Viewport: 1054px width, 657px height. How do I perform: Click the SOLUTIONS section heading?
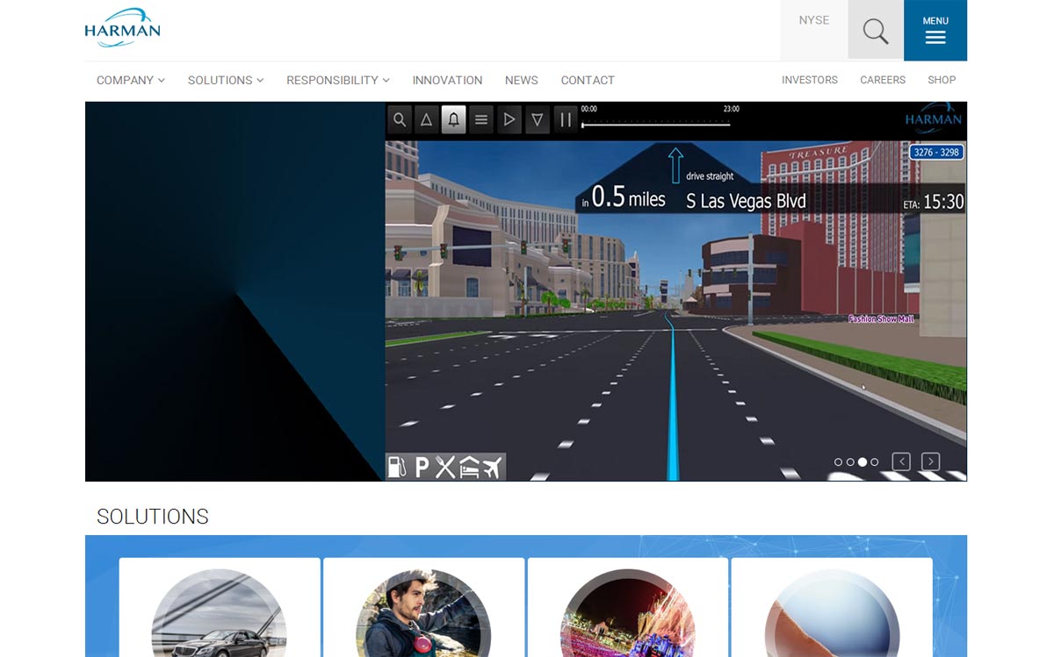point(153,517)
